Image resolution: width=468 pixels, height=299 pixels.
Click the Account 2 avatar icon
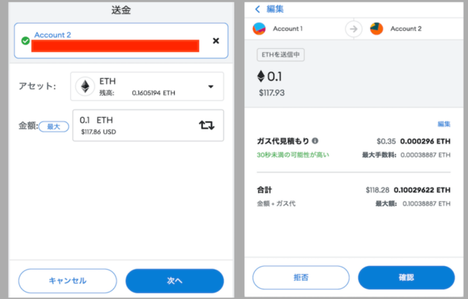[377, 29]
